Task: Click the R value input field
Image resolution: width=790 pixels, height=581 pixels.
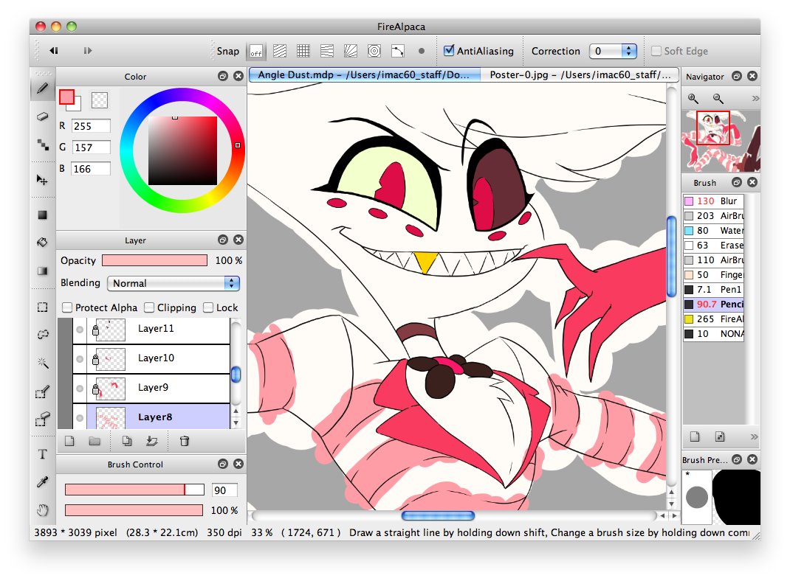Action: point(92,126)
